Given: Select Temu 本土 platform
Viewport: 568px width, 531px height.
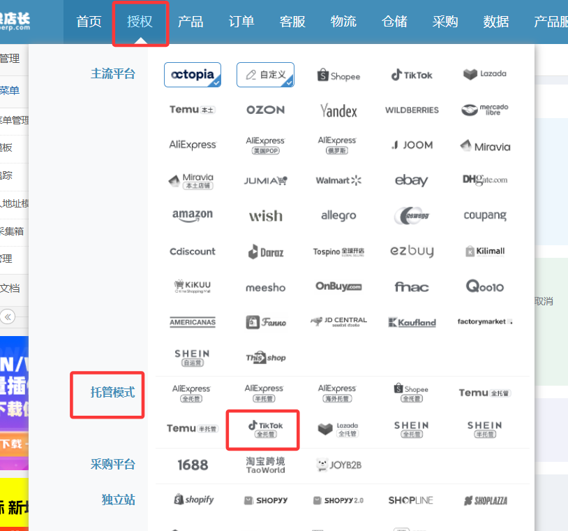Looking at the screenshot, I should click(x=193, y=110).
